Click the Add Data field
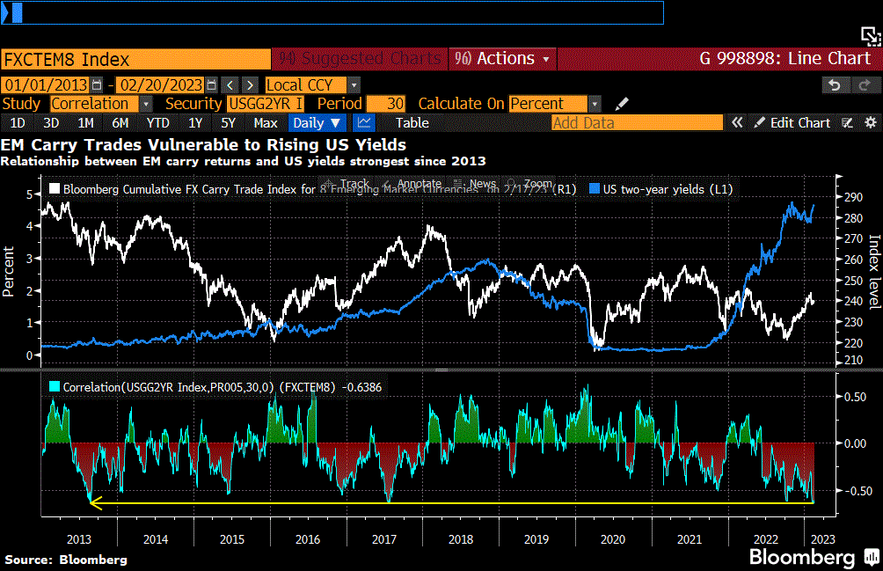This screenshot has height=571, width=883. pyautogui.click(x=637, y=123)
